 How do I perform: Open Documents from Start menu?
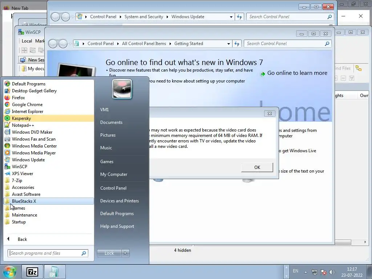coord(111,122)
